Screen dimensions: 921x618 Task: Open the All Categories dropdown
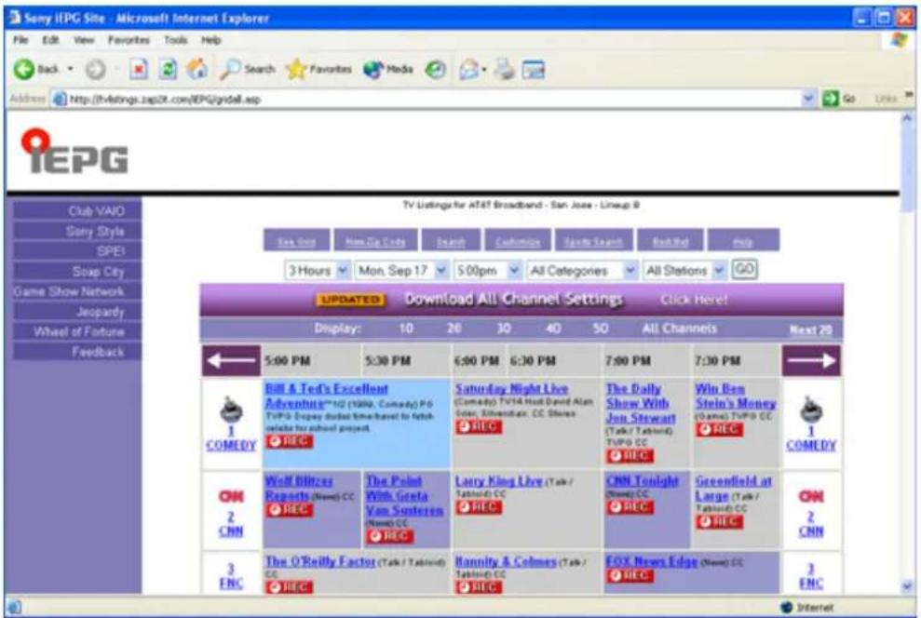[x=583, y=271]
